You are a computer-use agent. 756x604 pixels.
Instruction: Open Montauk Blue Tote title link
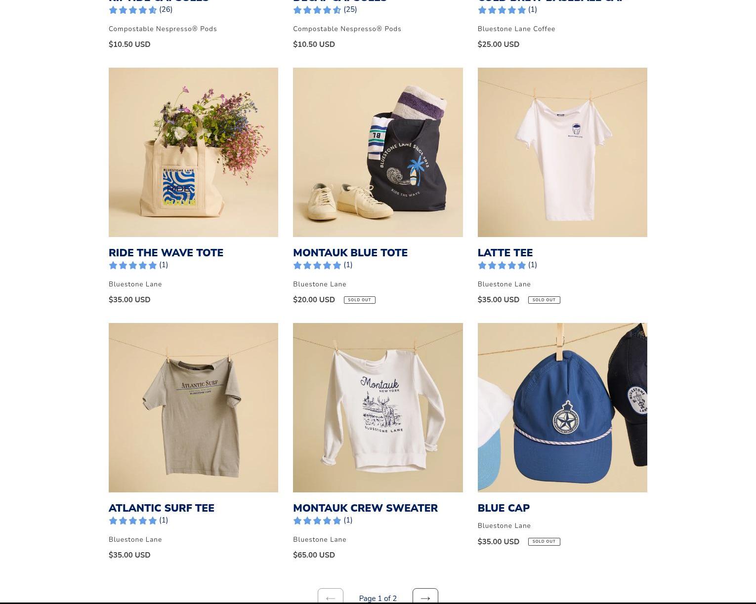pos(350,253)
